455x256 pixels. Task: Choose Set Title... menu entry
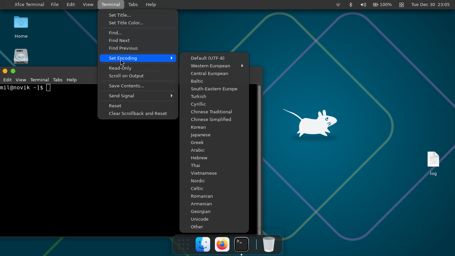tap(138, 15)
